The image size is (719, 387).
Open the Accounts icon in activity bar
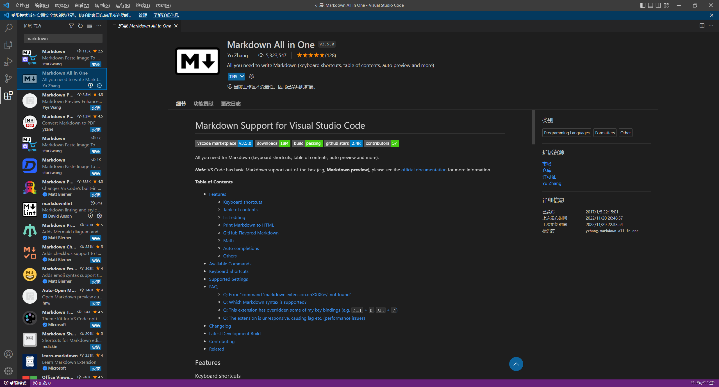click(x=8, y=354)
